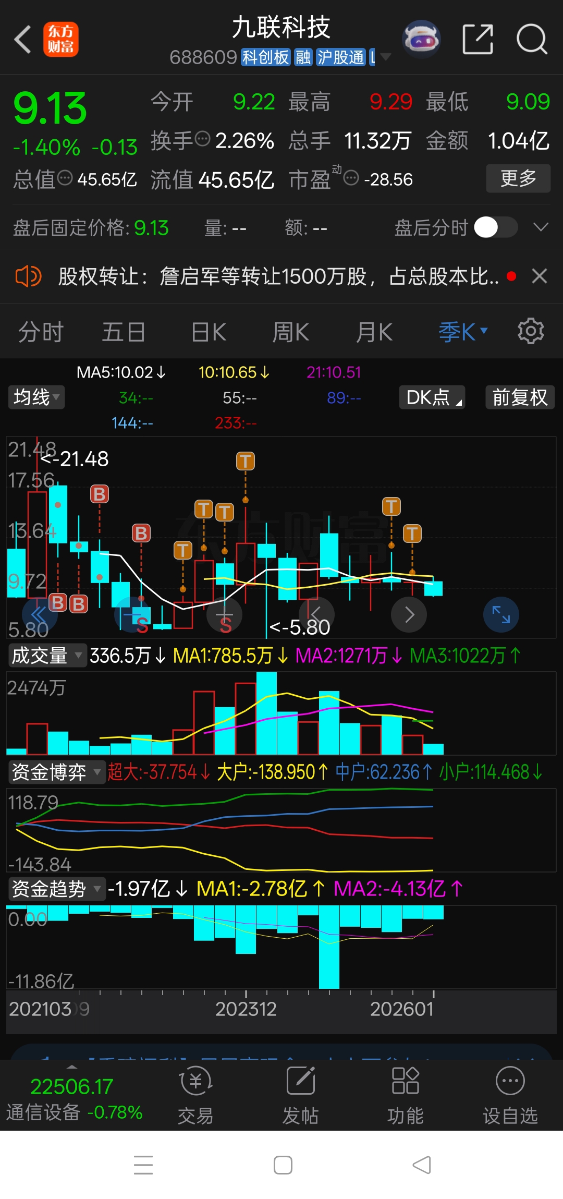Image resolution: width=563 pixels, height=1199 pixels.
Task: Tap the 沪股通 tag
Action: point(340,57)
